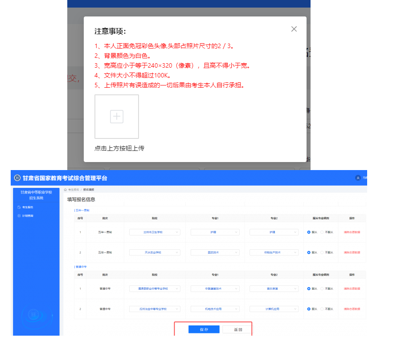Viewport: 401px width, 337px height.
Task: Open the 音乐表演 second major dropdown
Action: tap(274, 288)
